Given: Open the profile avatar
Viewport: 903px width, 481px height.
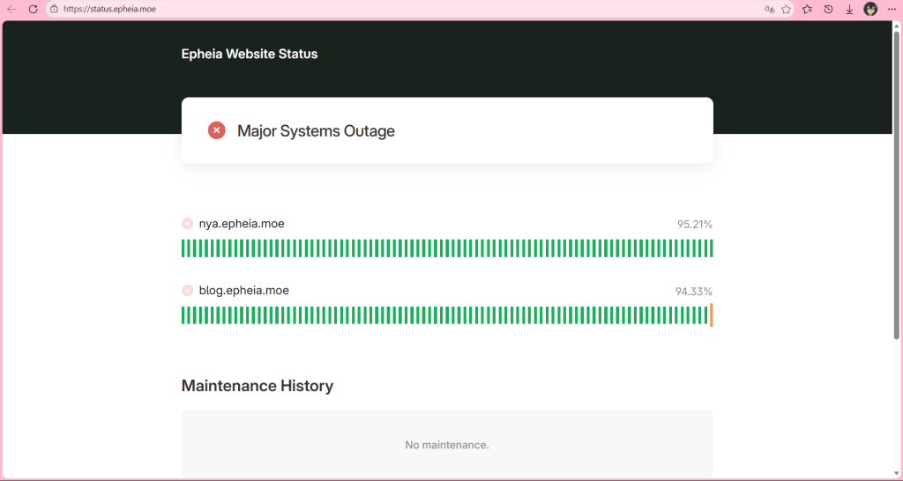Looking at the screenshot, I should pos(870,9).
